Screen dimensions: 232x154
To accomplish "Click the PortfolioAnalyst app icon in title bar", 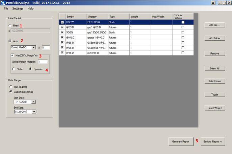I will pos(3,3).
